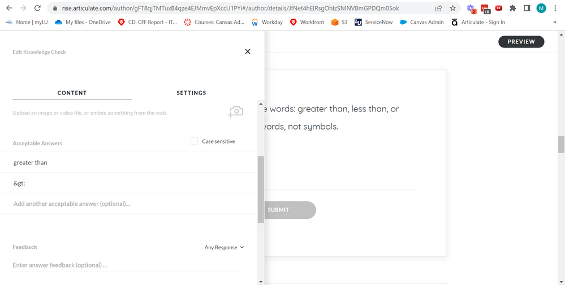Click the Edit Knowledge Check heading

click(39, 52)
